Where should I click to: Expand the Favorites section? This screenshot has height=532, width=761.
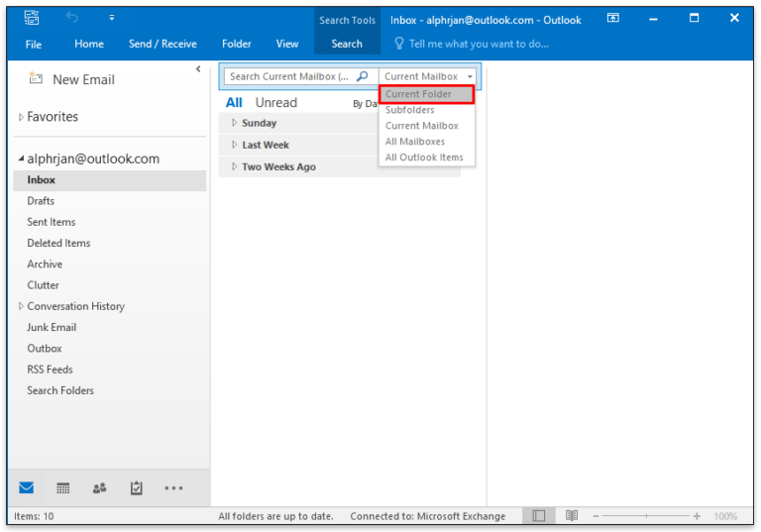[21, 117]
